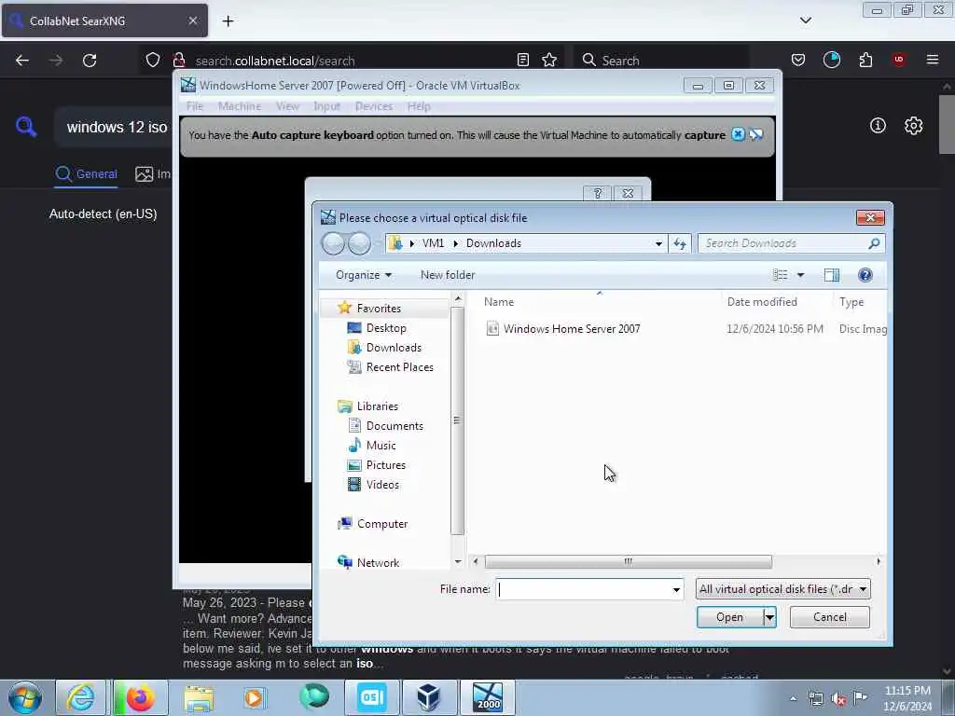Click the navigation pane vertical scrollbar
The height and width of the screenshot is (716, 955).
point(457,420)
